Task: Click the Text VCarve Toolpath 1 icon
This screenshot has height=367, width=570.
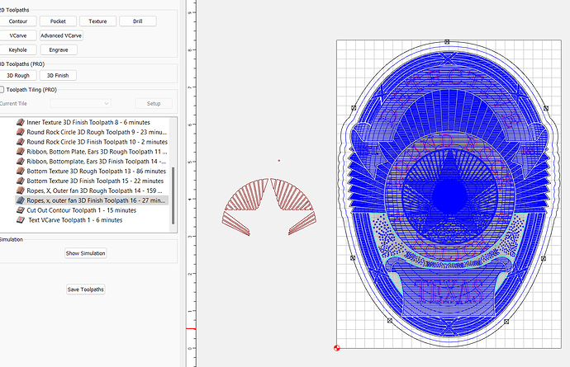Action: point(21,220)
